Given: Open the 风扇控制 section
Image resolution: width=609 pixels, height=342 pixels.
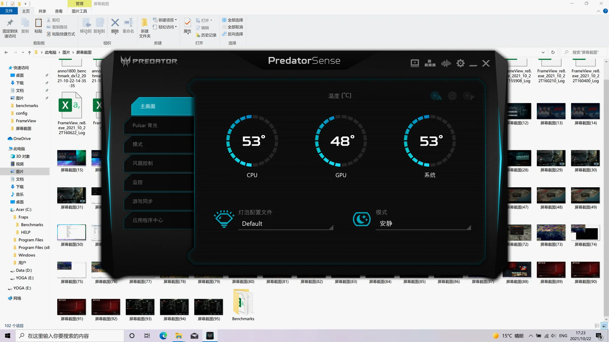Looking at the screenshot, I should click(159, 163).
